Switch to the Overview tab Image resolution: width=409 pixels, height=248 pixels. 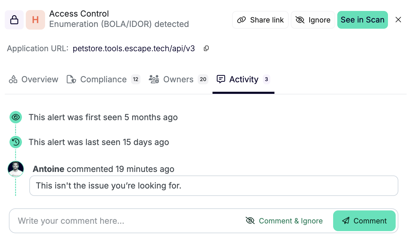point(33,79)
